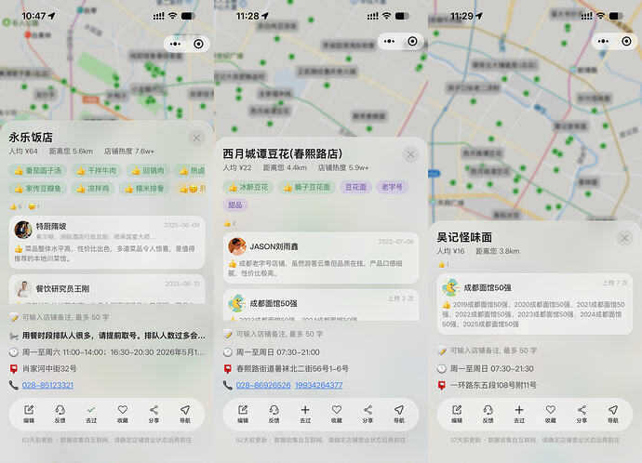
Task: Tap mini-program exit circle above 永乐饭店 map
Action: coord(198,44)
